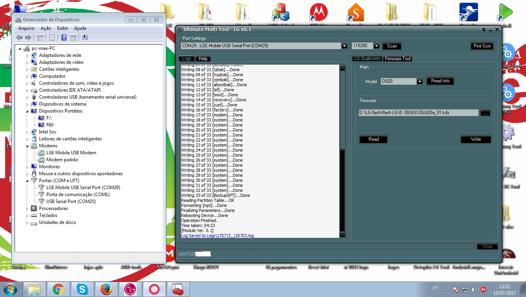This screenshot has width=526, height=297.
Task: Collapse the Portas (COM e LPT) node
Action: (x=27, y=181)
